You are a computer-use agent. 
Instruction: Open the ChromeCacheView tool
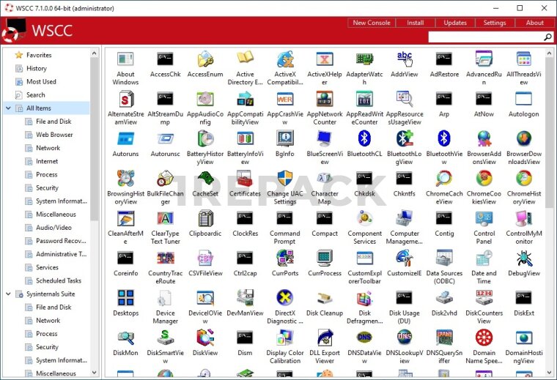tap(444, 179)
